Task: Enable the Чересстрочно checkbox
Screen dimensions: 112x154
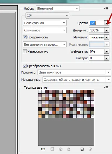Action: pos(25,51)
